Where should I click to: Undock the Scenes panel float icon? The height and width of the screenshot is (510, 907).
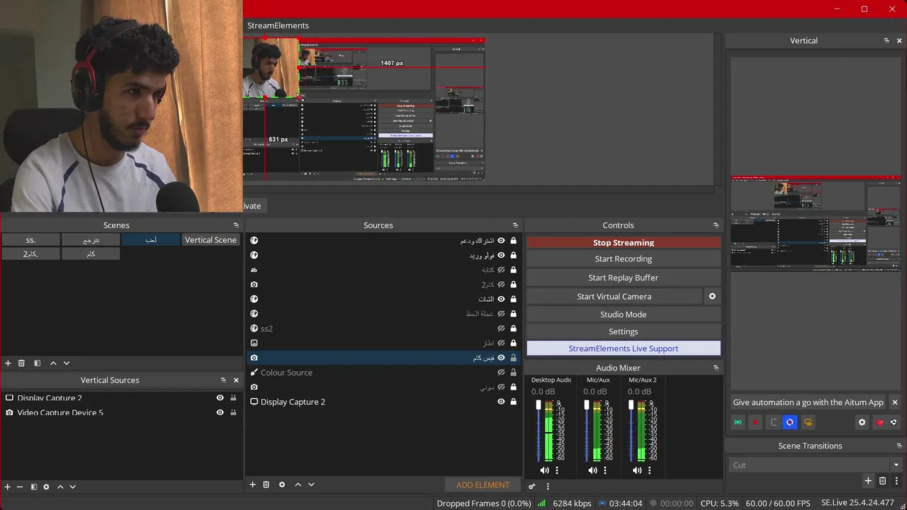[236, 225]
